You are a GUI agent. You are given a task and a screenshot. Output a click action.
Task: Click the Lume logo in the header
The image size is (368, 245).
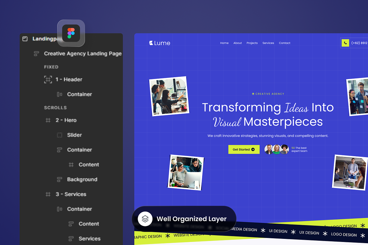point(159,43)
